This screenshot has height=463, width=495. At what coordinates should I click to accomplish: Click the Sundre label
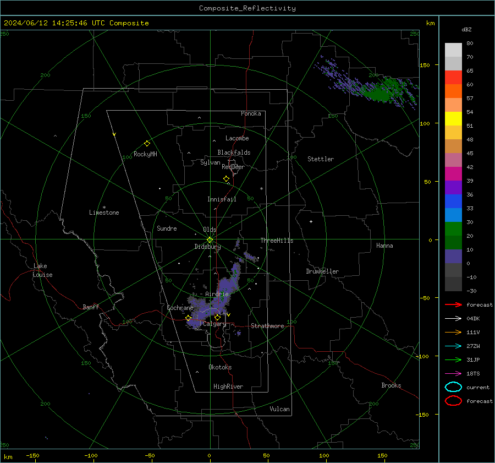167,228
